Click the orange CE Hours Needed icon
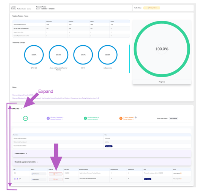This screenshot has height=195, width=201. [121, 118]
